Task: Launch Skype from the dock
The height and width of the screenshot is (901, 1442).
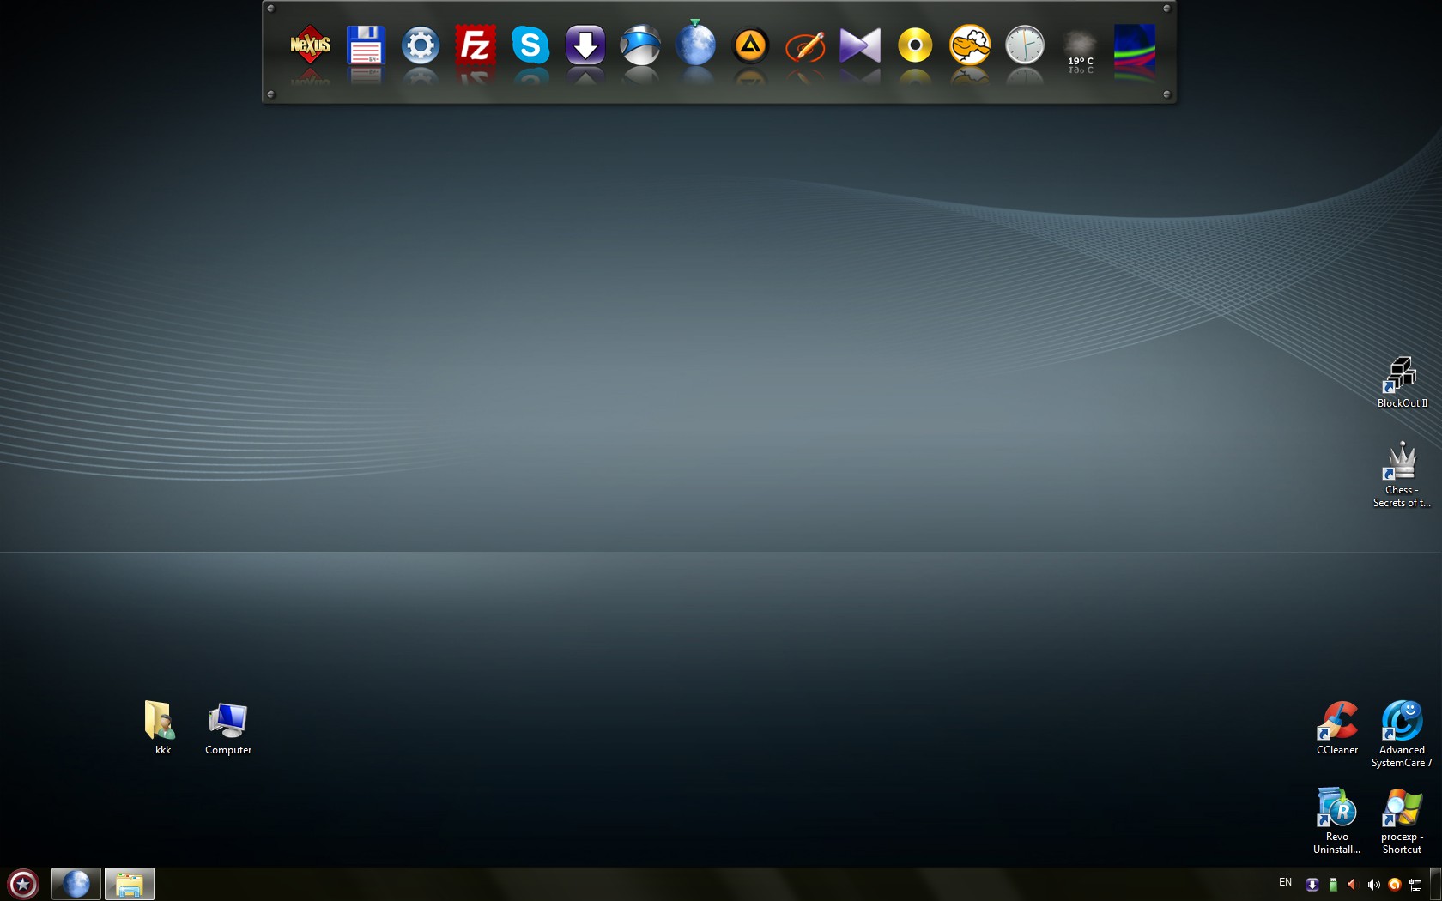Action: coord(530,45)
